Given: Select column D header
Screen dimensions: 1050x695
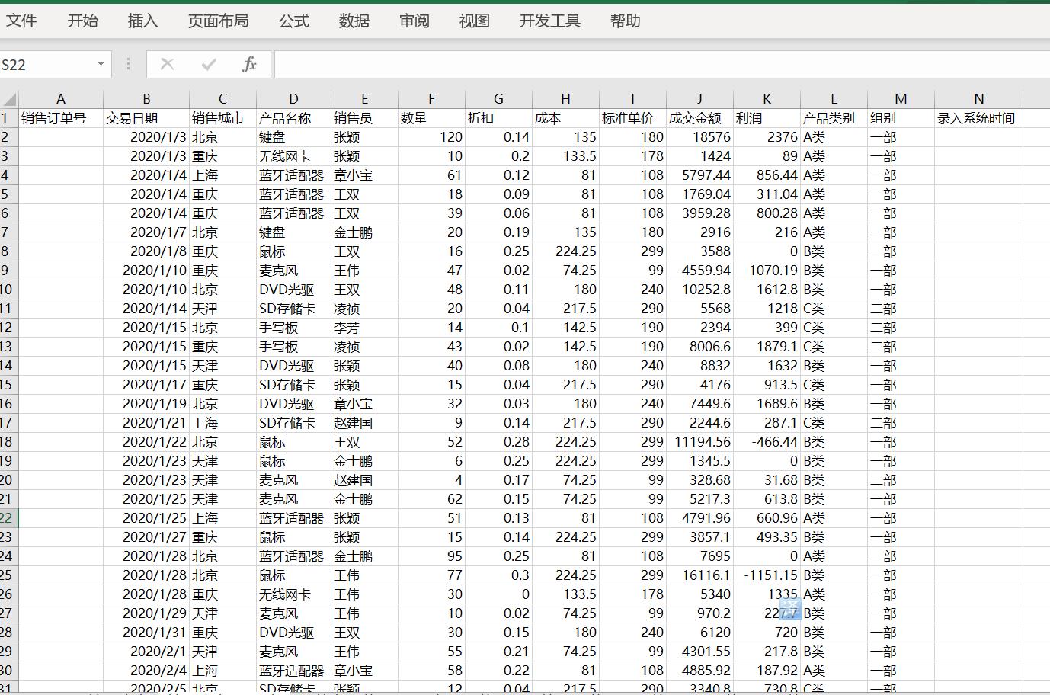Looking at the screenshot, I should (x=293, y=99).
